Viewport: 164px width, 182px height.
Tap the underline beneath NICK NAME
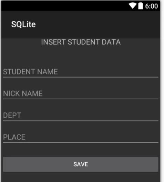[81, 99]
